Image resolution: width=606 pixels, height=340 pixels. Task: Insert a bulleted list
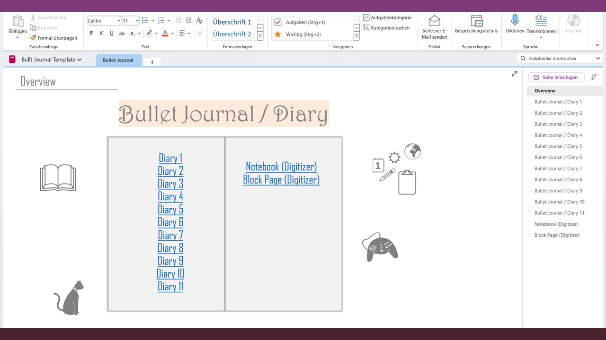145,20
